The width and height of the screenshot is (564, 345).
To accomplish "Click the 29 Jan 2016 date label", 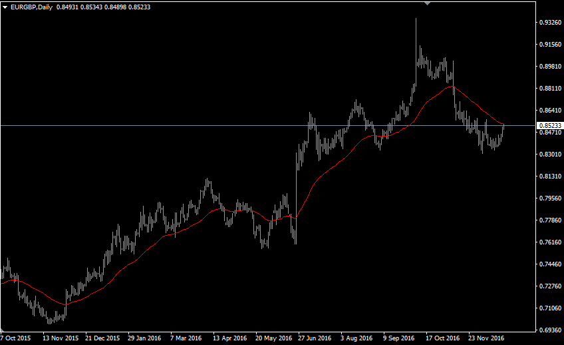I will coord(144,338).
